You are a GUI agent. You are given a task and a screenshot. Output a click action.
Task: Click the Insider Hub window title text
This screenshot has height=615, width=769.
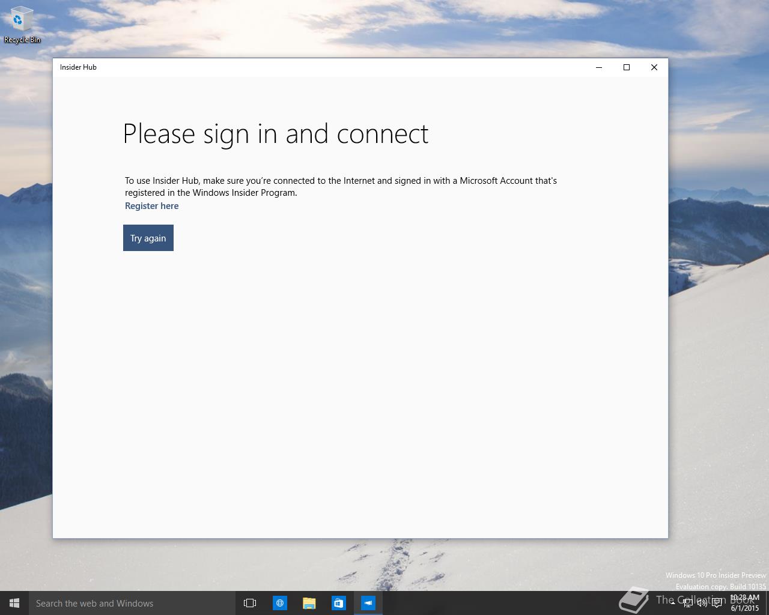[x=78, y=67]
